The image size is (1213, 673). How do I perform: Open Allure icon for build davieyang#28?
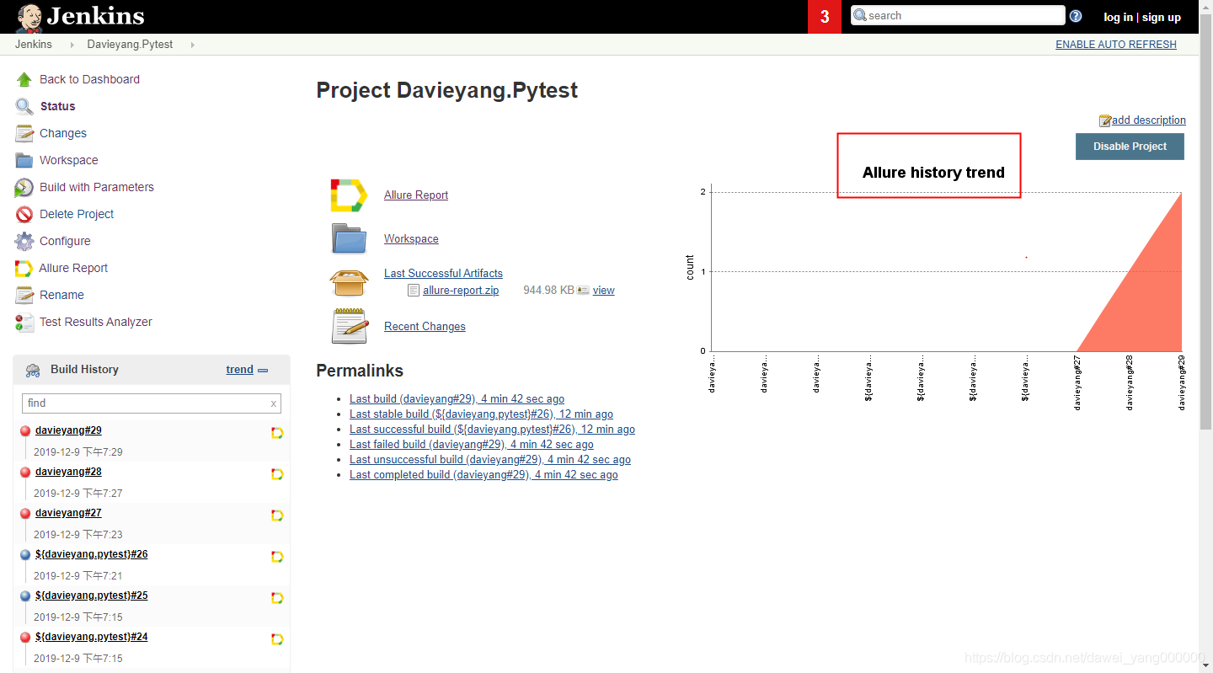click(277, 474)
